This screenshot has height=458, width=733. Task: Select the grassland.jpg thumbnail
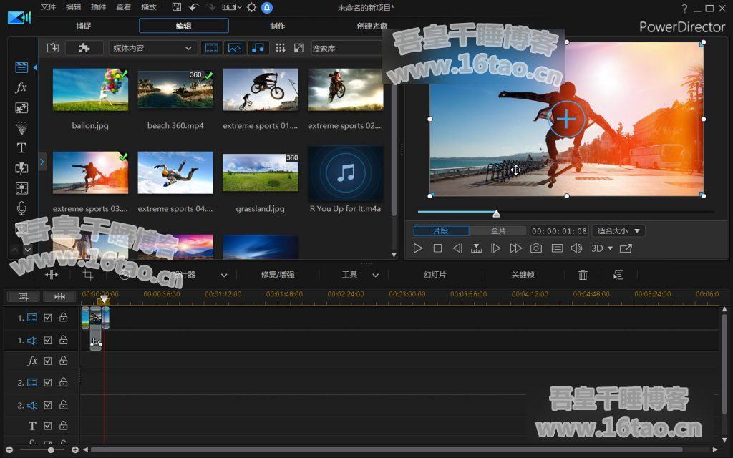point(261,172)
